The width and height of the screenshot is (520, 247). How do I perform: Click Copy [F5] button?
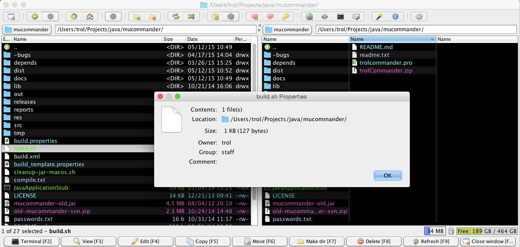point(202,241)
